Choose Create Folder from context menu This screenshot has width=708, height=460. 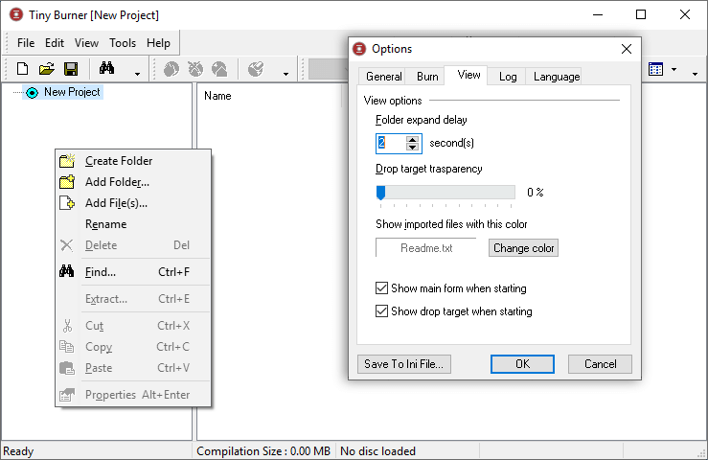click(118, 161)
